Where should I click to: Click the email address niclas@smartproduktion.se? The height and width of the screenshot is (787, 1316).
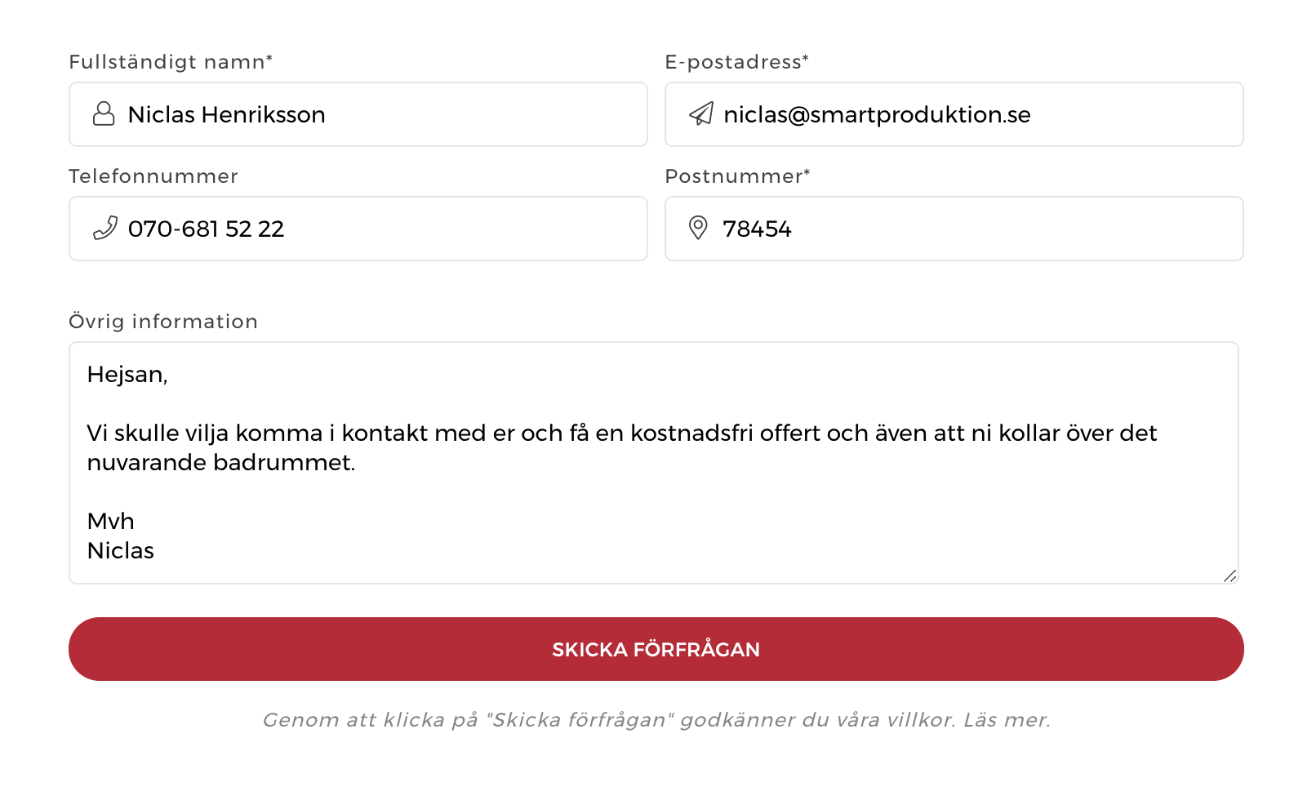[x=877, y=115]
